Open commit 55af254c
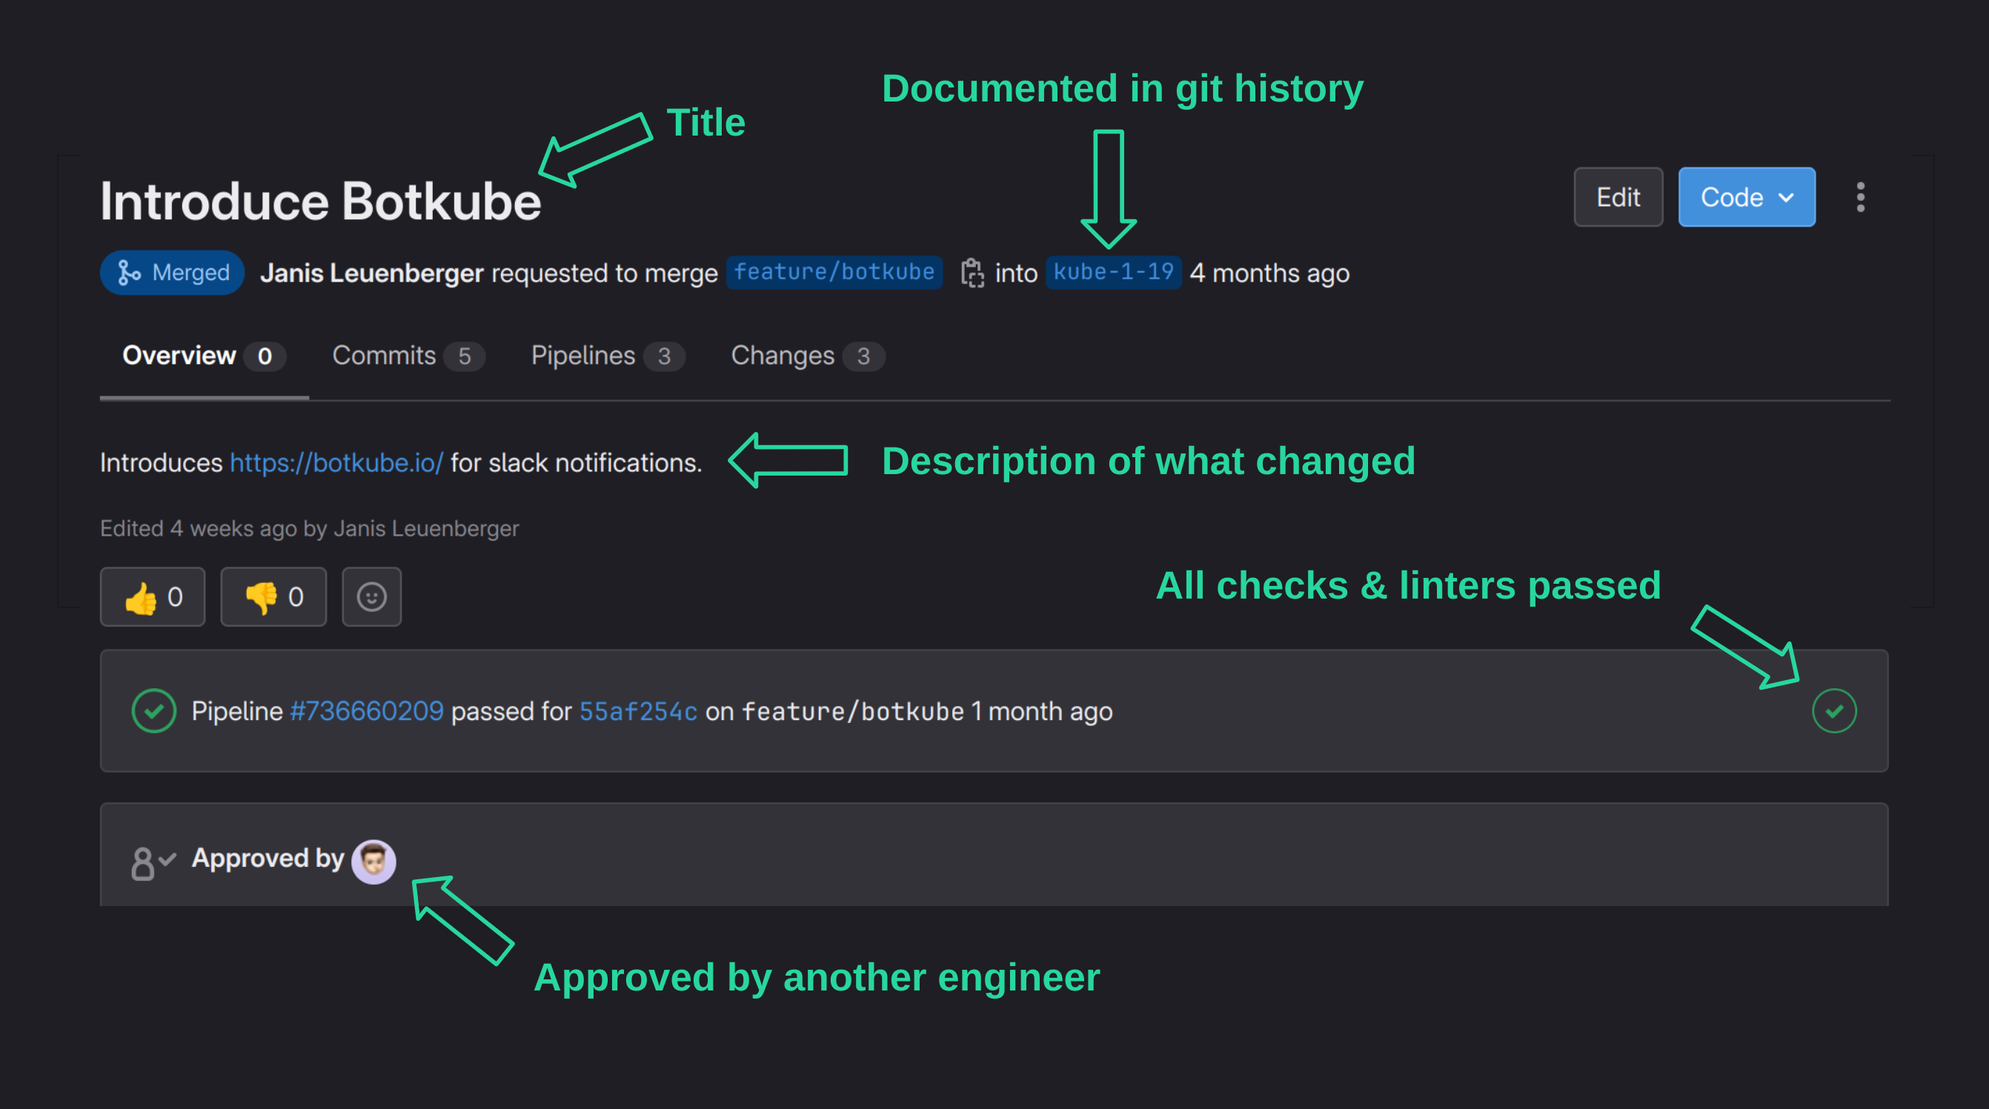Screen dimensions: 1989x1109 [x=639, y=710]
